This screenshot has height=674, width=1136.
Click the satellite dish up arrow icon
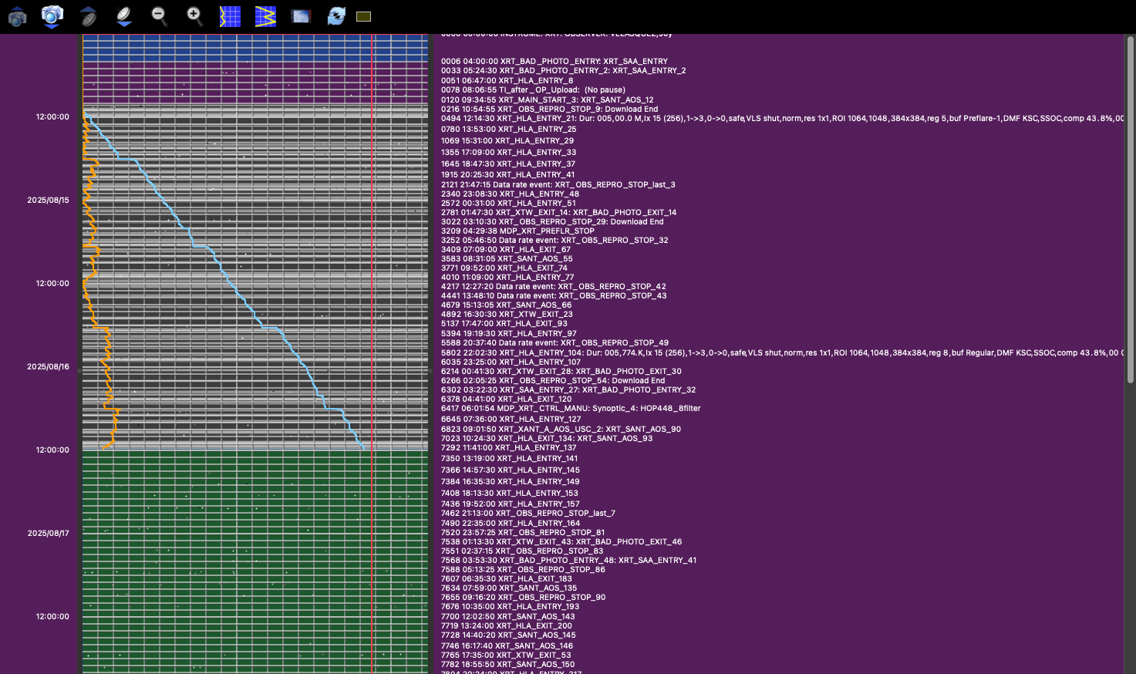pos(89,16)
